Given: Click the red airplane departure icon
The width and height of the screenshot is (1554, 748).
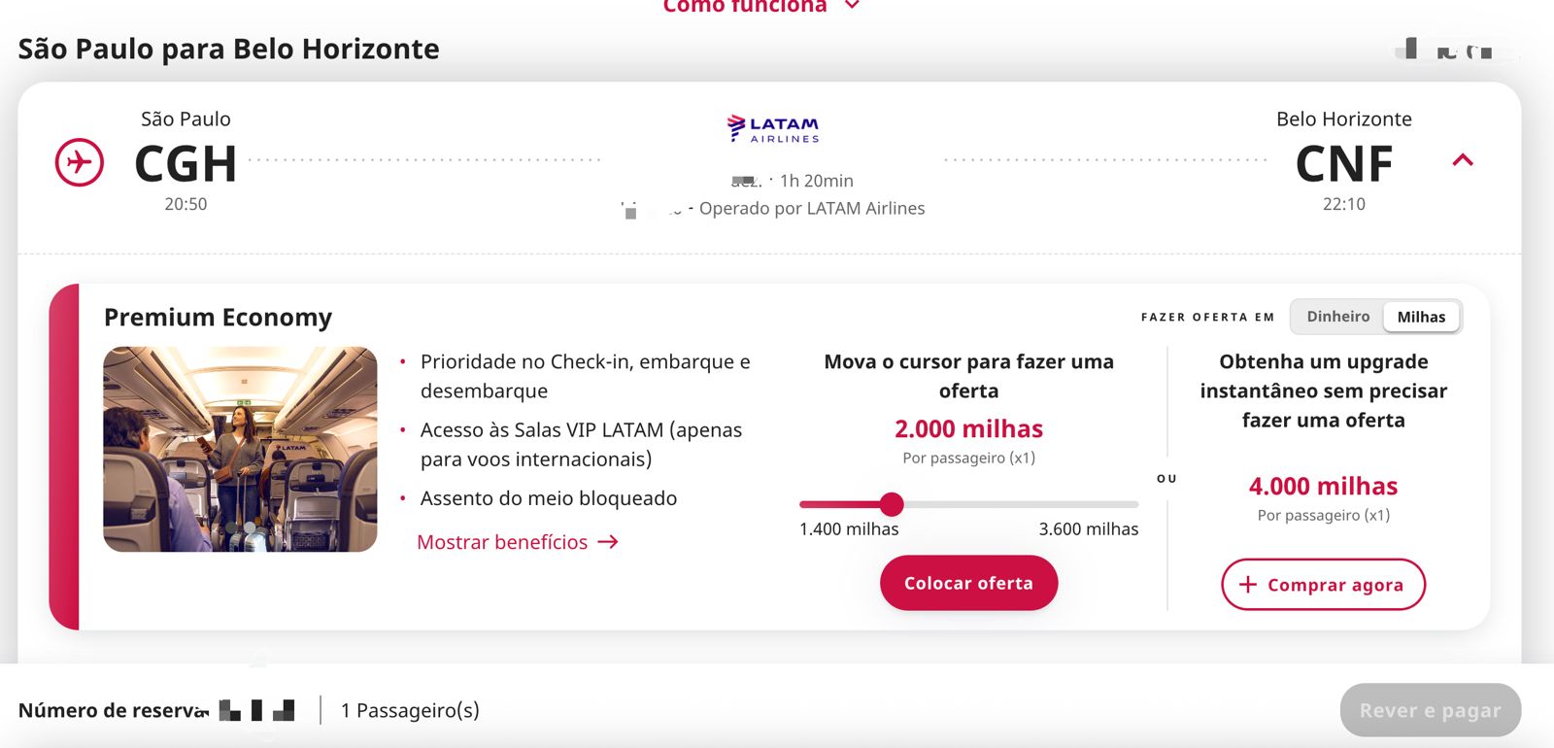Looking at the screenshot, I should [80, 162].
